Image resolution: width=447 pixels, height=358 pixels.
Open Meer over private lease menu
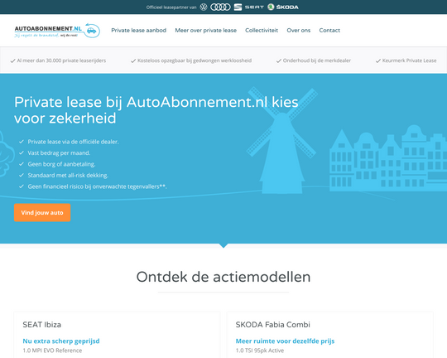(205, 31)
